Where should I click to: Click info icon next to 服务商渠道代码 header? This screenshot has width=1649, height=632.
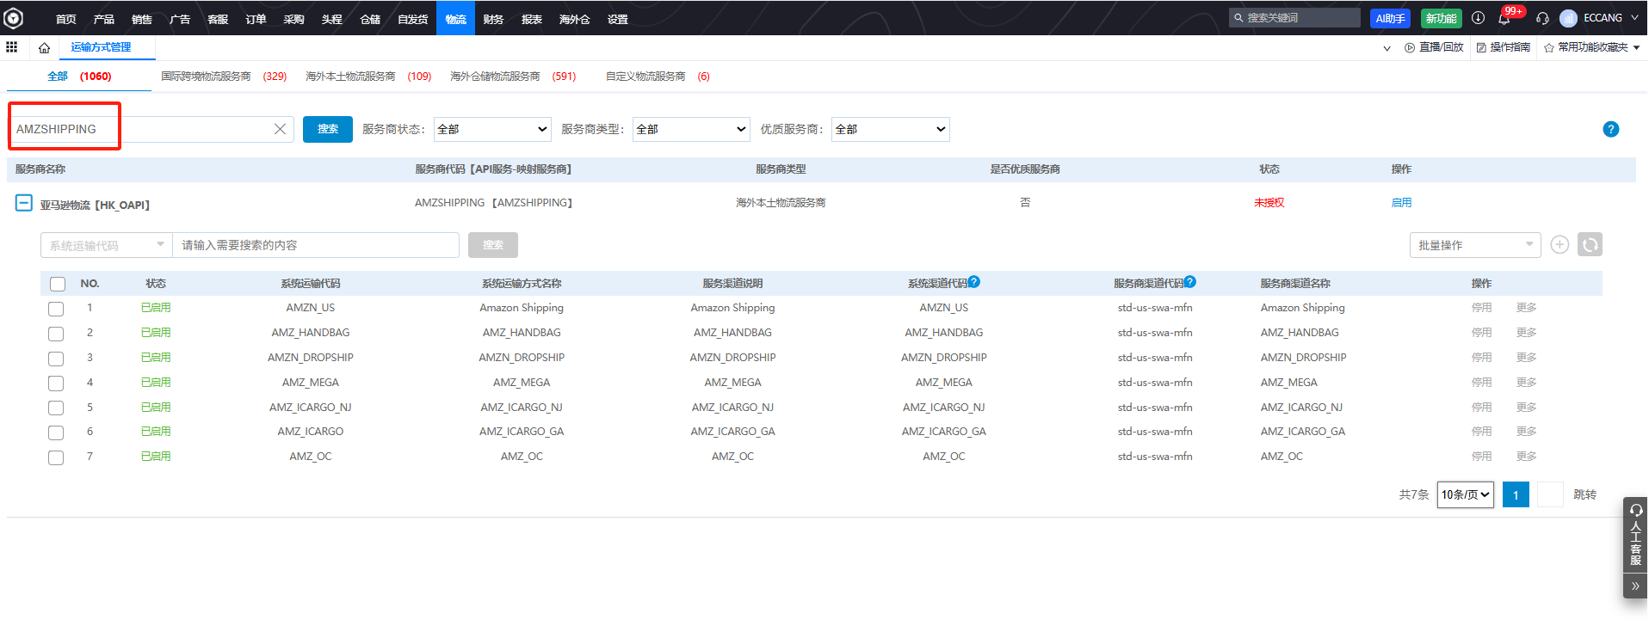1189,281
